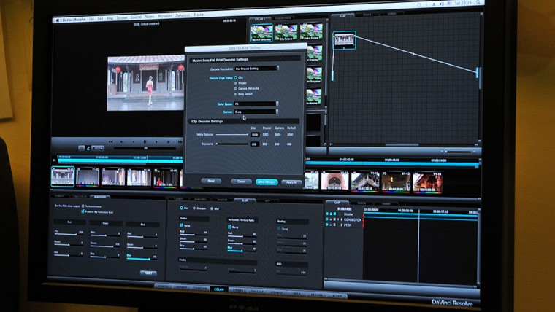This screenshot has width=555, height=312.
Task: Select the clip node in node graph
Action: click(344, 40)
